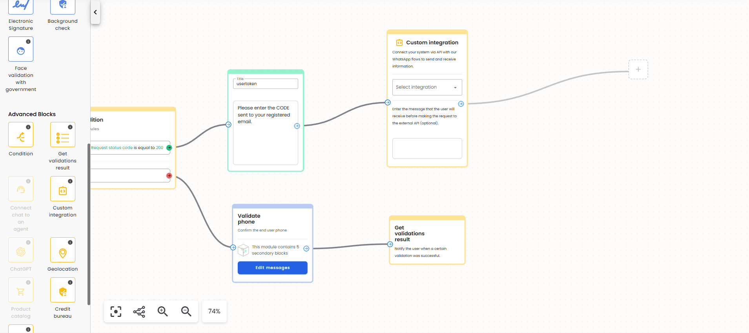This screenshot has height=333, width=749.
Task: Pick the Custom integration block in sidebar
Action: pos(62,189)
